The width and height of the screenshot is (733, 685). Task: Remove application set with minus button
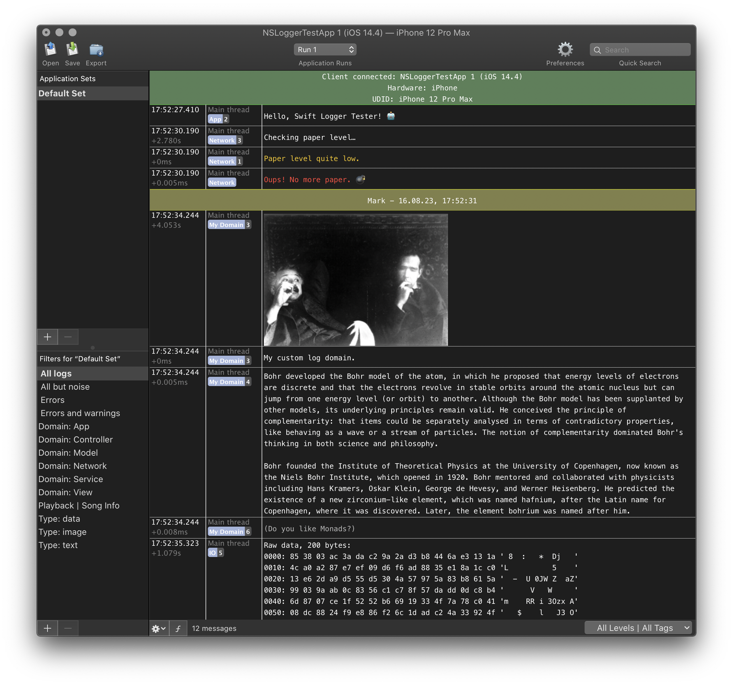(x=68, y=337)
